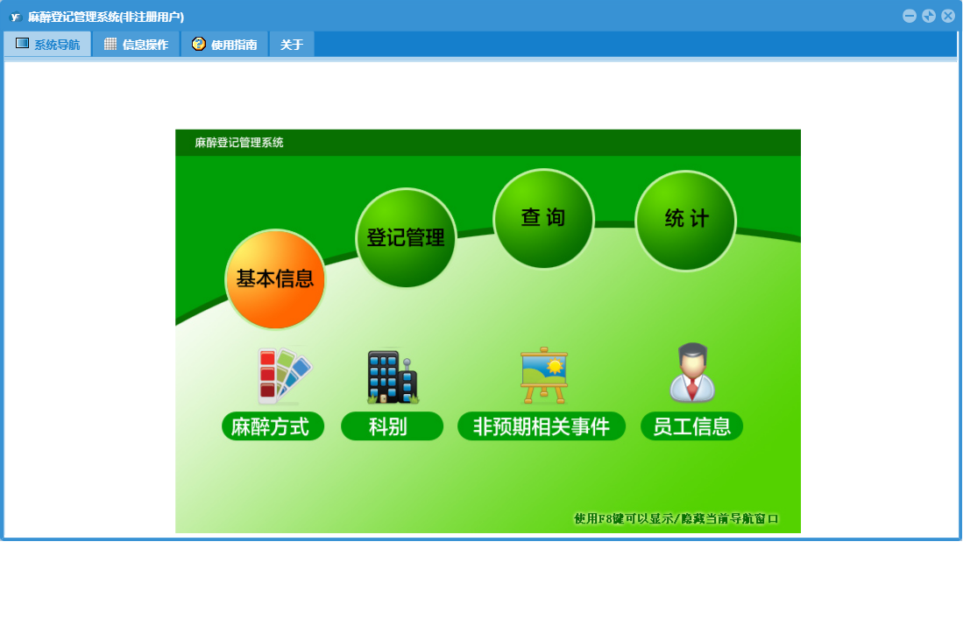Image resolution: width=963 pixels, height=633 pixels.
Task: Click the doctor 员工信息 icon
Action: point(692,372)
